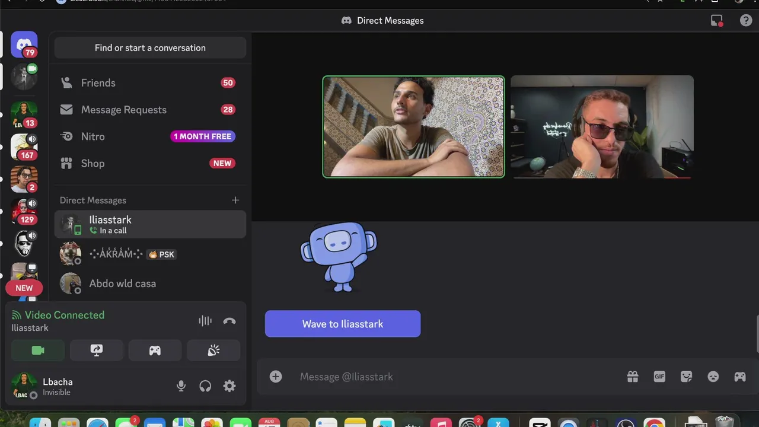This screenshot has width=759, height=427.
Task: Open Help question mark icon
Action: [x=746, y=20]
